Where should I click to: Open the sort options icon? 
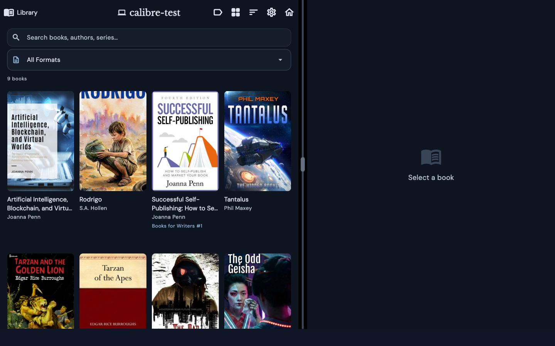tap(253, 12)
